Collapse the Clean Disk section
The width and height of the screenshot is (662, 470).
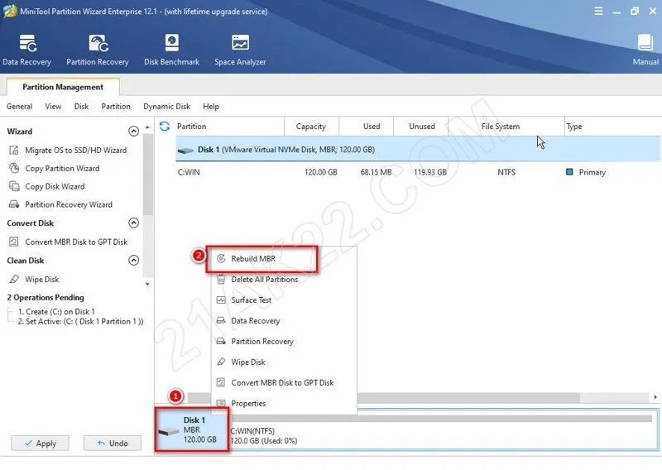134,261
